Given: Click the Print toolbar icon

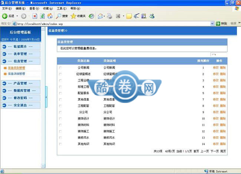Looking at the screenshot, I should tap(109, 16).
